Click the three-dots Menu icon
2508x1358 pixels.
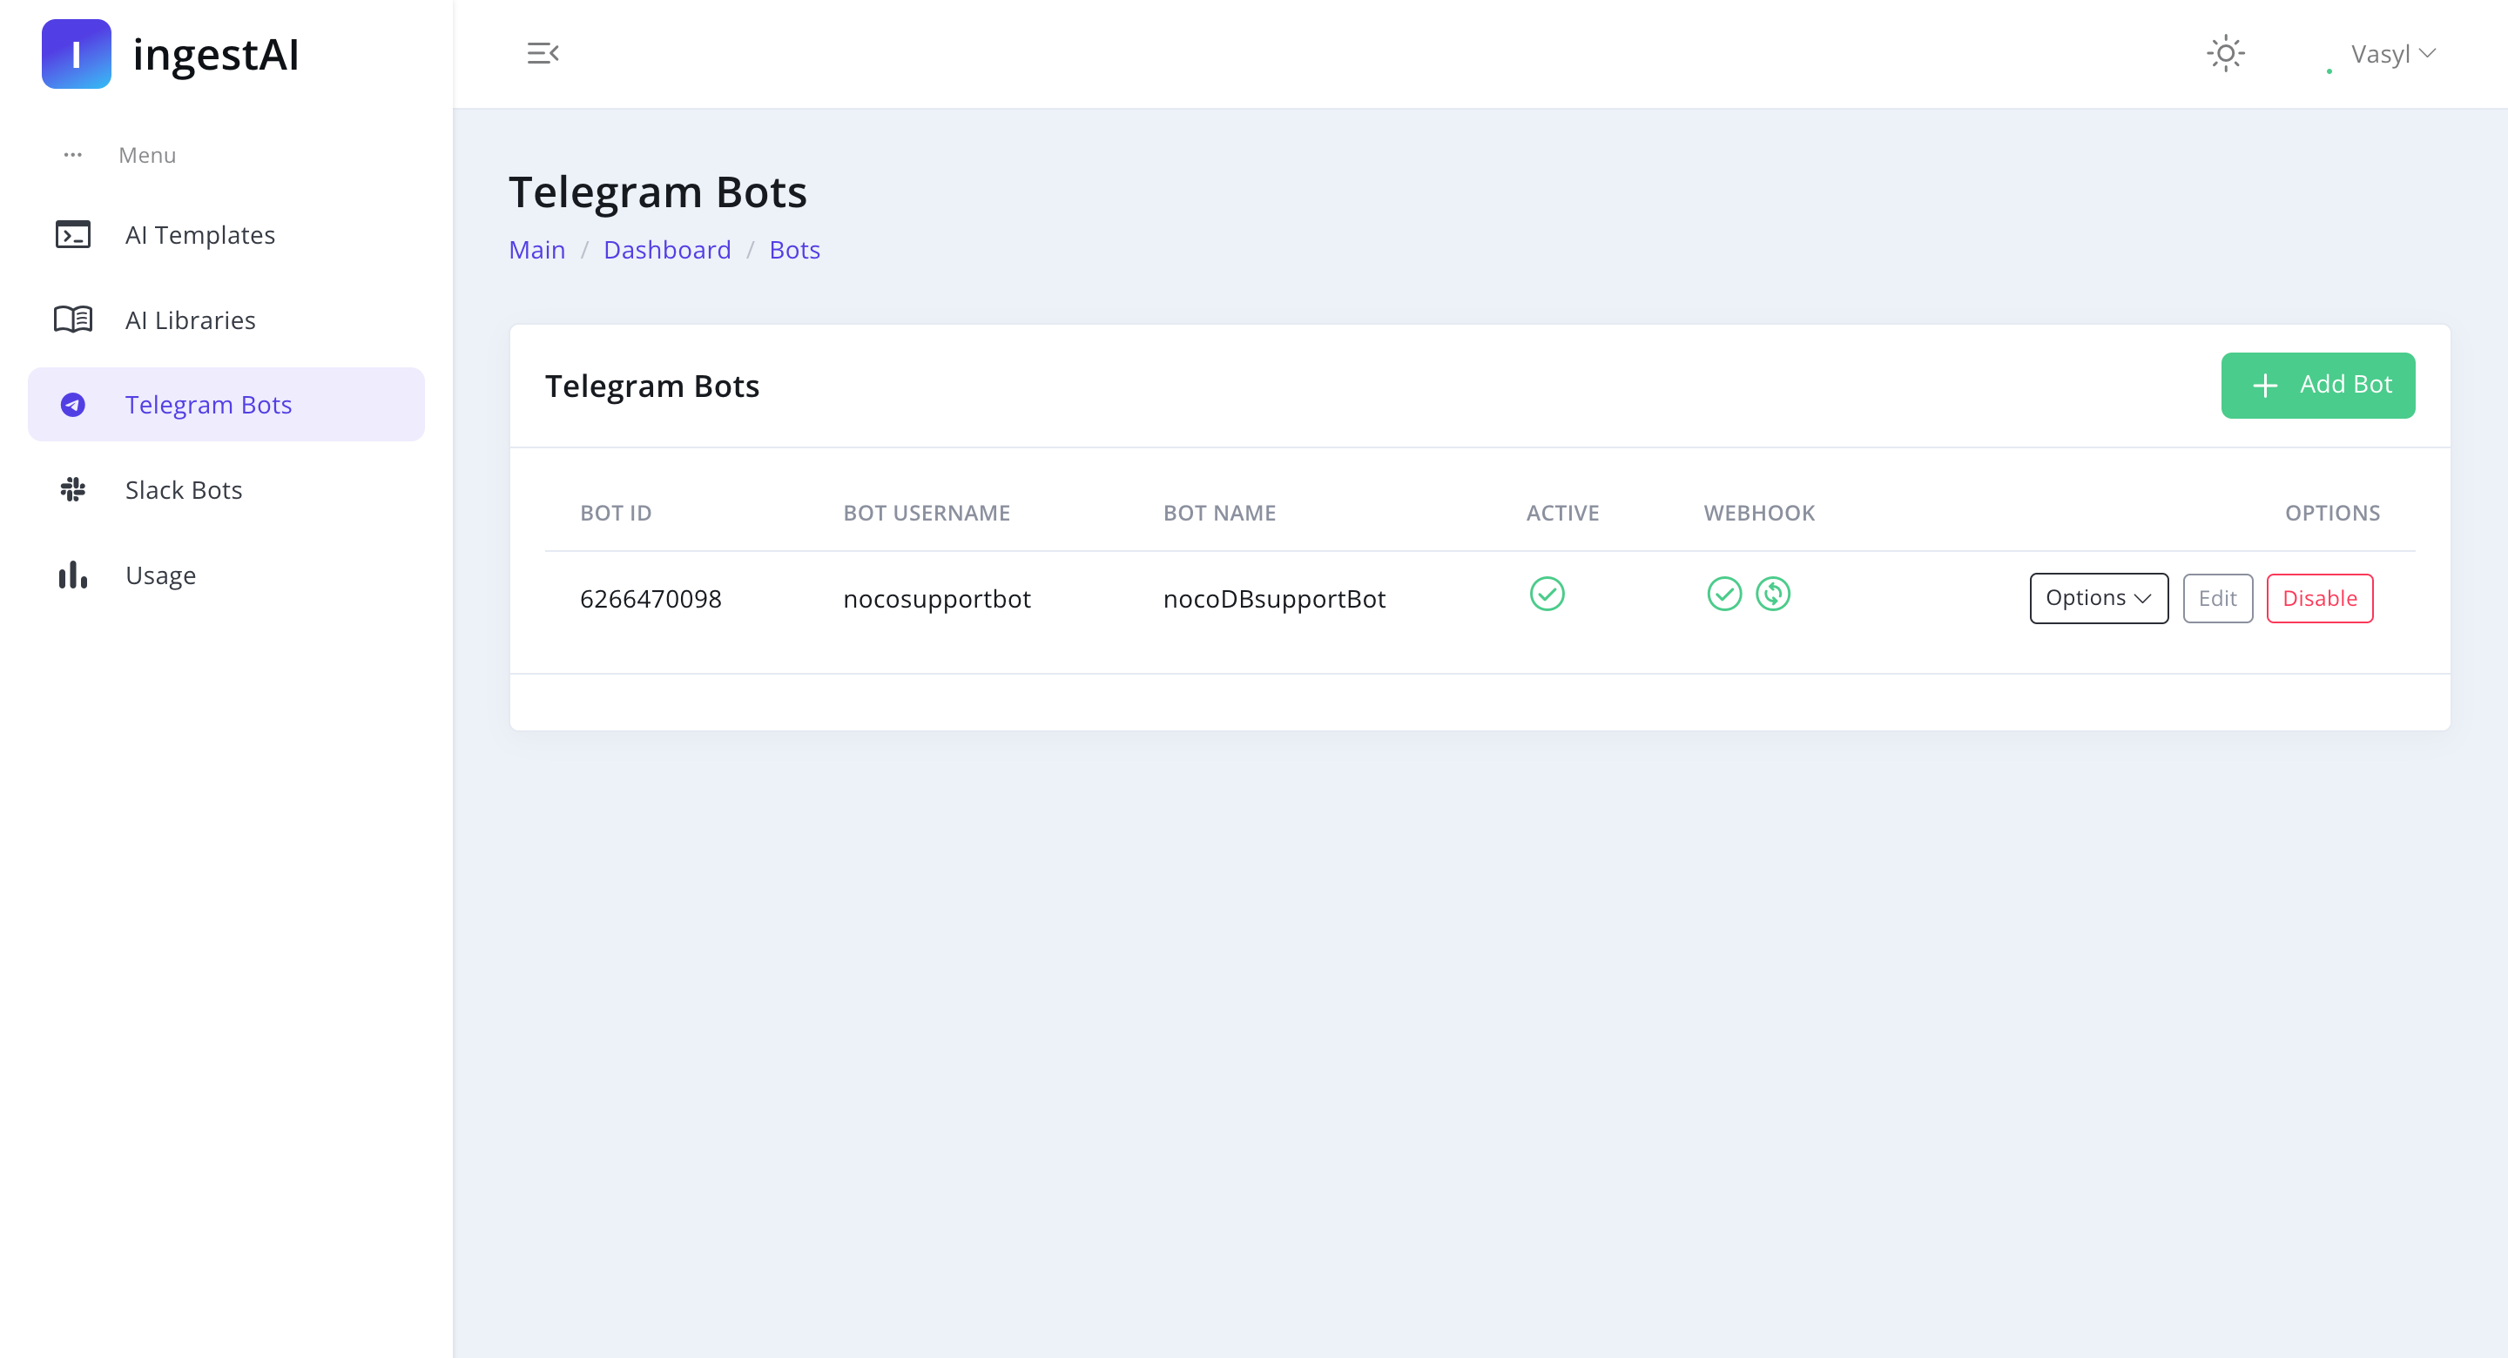73,155
